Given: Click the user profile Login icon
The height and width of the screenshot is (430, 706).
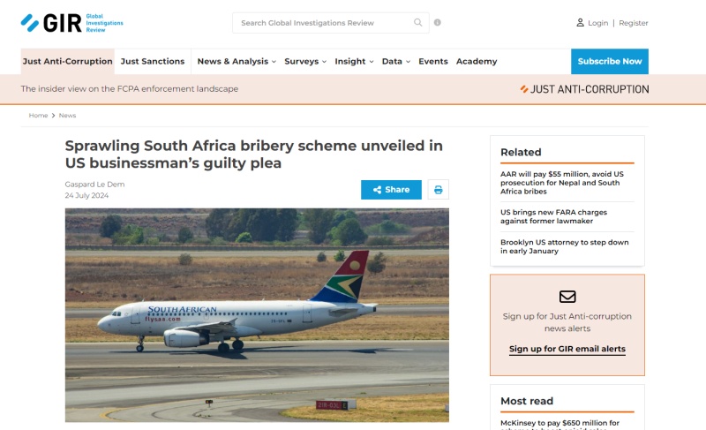Looking at the screenshot, I should click(x=580, y=23).
